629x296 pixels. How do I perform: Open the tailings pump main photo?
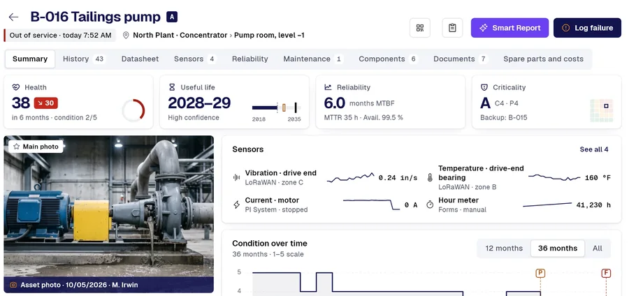109,214
